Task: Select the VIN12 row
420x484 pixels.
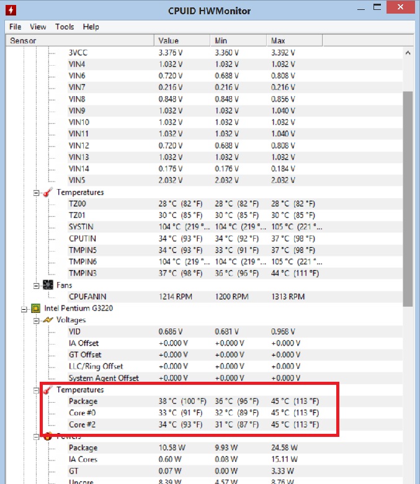Action: pyautogui.click(x=235, y=146)
